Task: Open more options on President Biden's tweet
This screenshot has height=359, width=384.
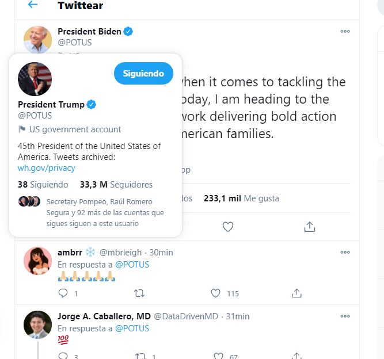Action: [345, 32]
